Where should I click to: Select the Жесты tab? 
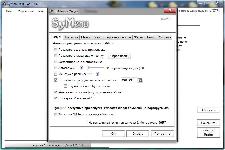pyautogui.click(x=139, y=37)
